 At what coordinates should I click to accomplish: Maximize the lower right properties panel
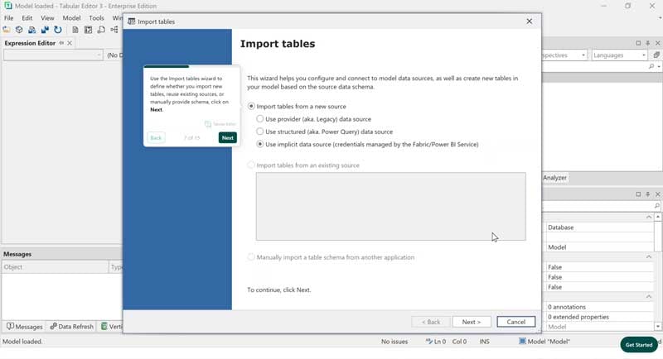tap(638, 194)
